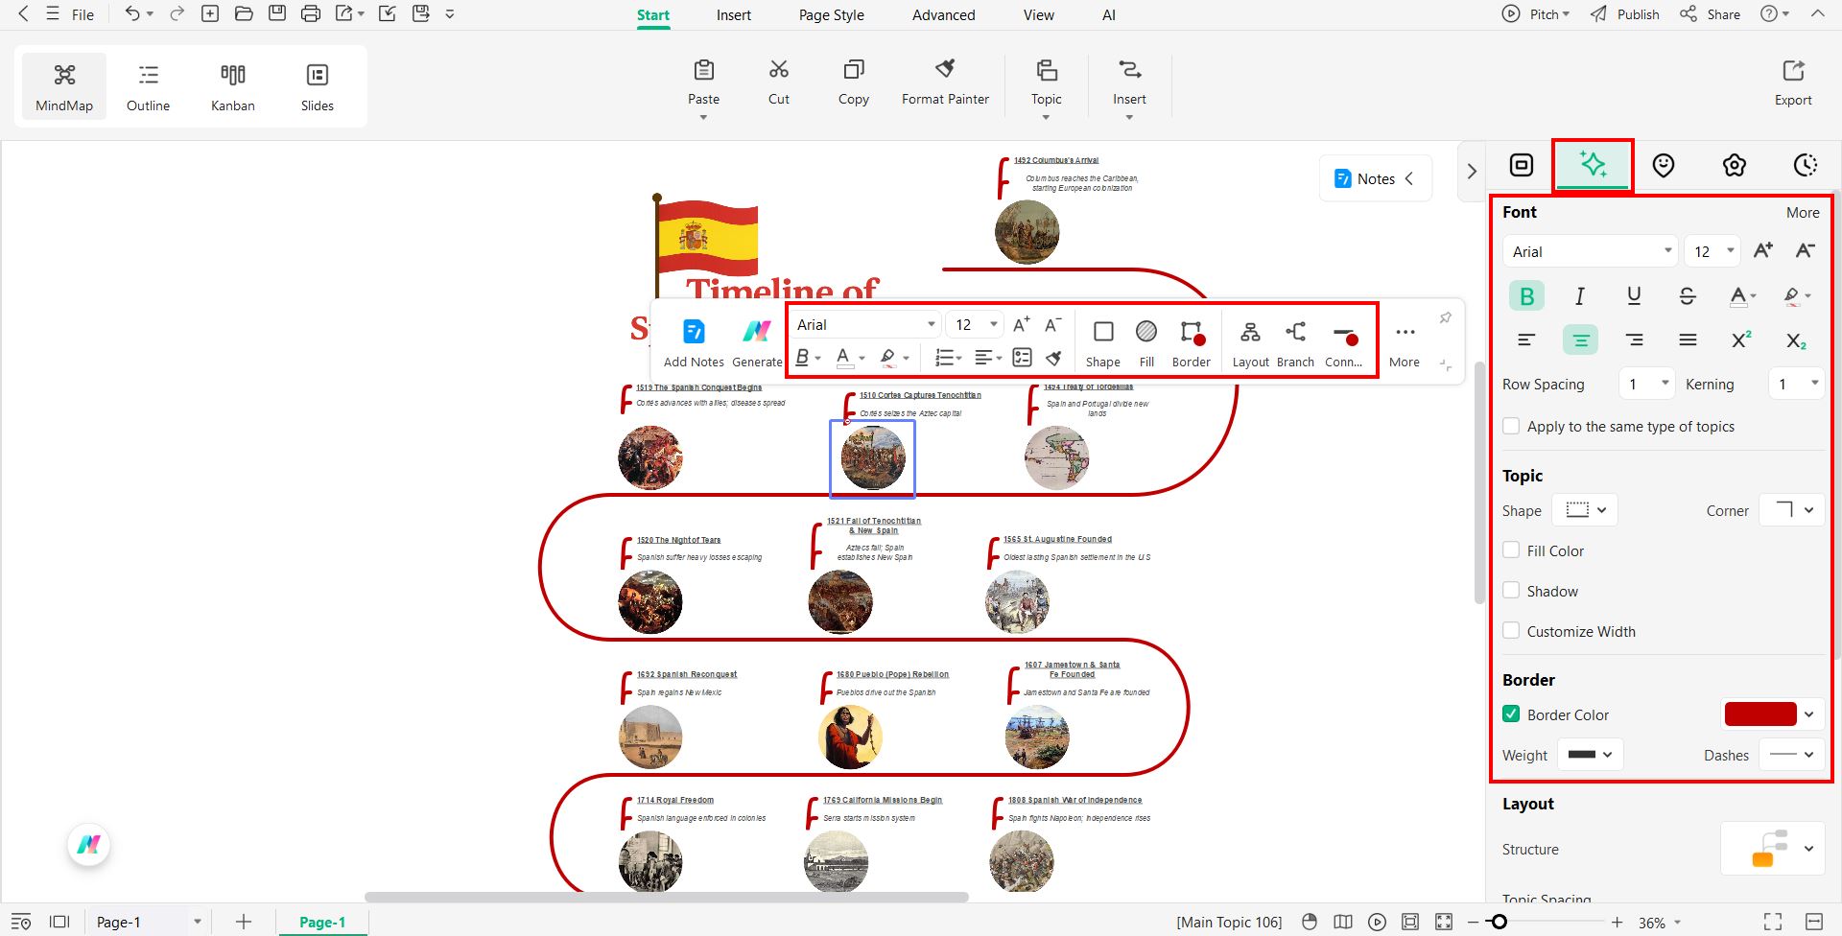Image resolution: width=1842 pixels, height=936 pixels.
Task: Click strikethrough button in Font panel
Action: click(x=1688, y=295)
